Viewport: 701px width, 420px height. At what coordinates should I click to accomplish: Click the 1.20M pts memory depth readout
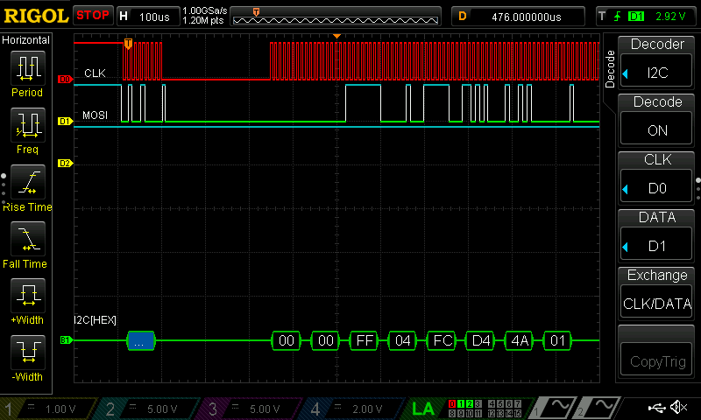point(203,20)
